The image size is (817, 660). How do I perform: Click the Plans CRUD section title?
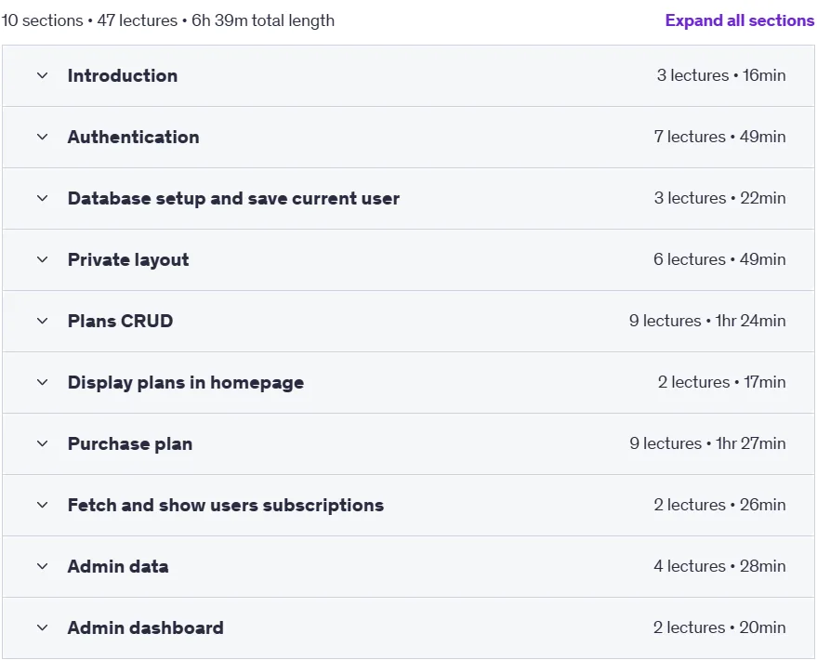click(120, 321)
